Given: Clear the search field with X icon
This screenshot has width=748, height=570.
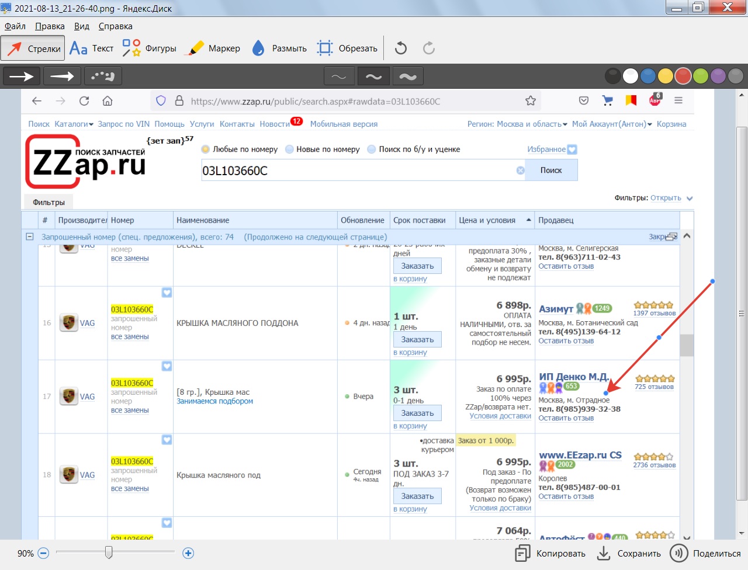Looking at the screenshot, I should (x=520, y=171).
